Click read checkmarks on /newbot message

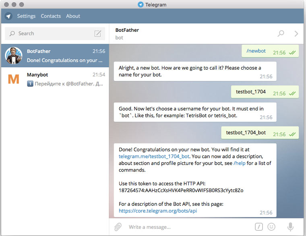(292, 53)
